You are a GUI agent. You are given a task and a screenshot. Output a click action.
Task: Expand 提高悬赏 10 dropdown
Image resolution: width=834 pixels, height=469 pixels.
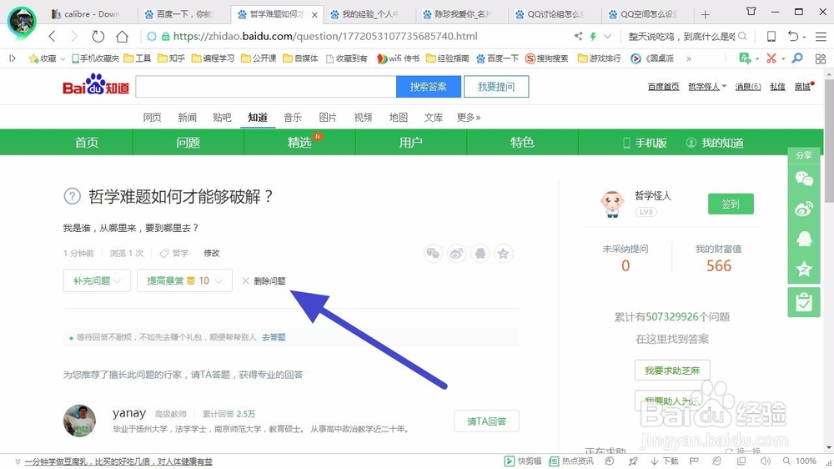click(184, 280)
